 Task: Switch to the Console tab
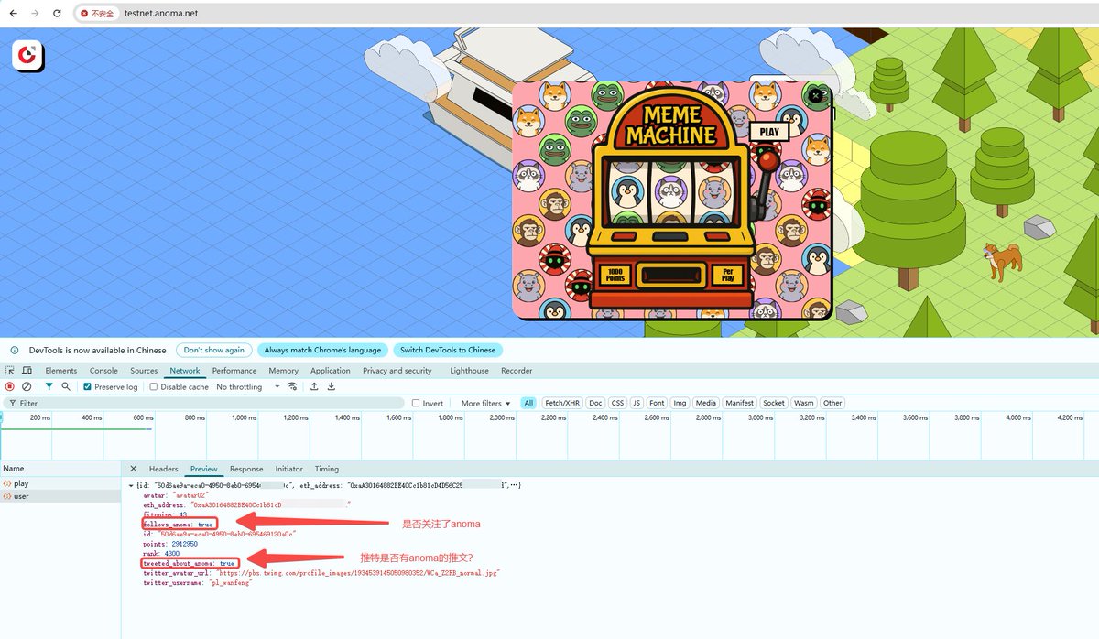click(x=103, y=371)
